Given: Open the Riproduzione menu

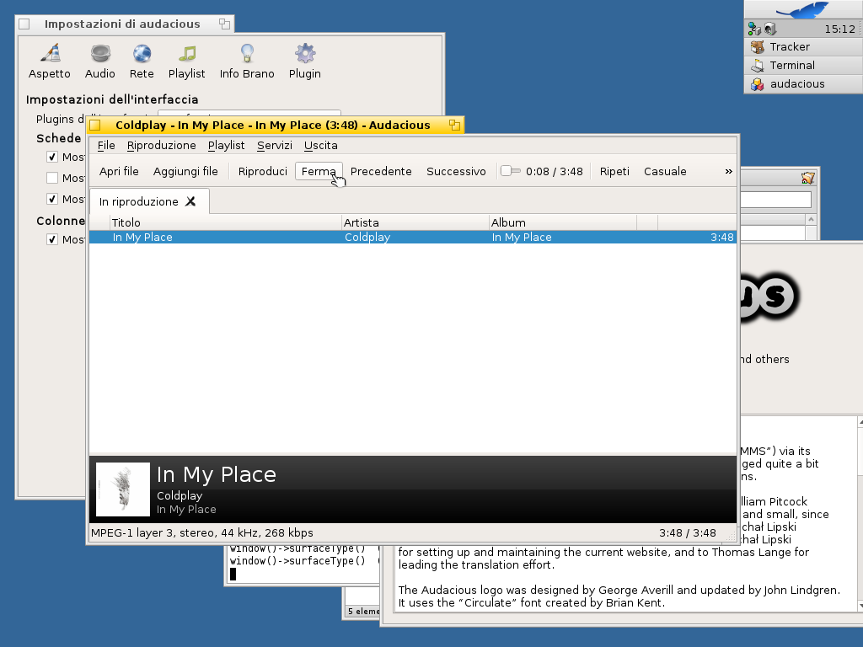Looking at the screenshot, I should [161, 145].
